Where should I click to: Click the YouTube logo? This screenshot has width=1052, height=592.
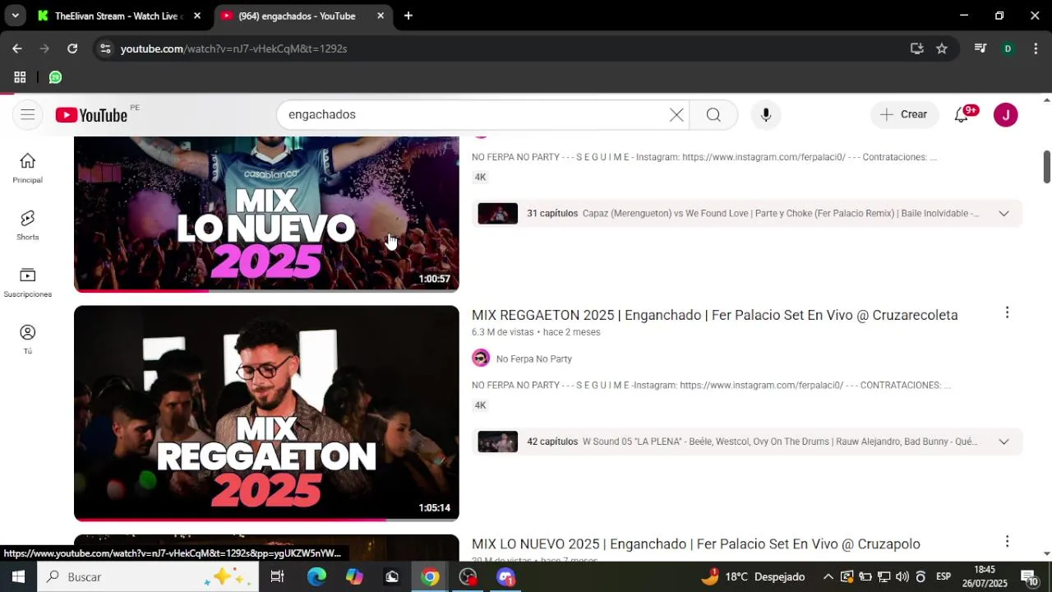tap(91, 115)
